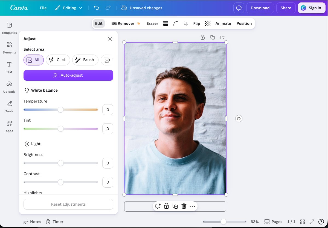The width and height of the screenshot is (328, 228).
Task: Open the corner rounding icon
Action: 176,23
